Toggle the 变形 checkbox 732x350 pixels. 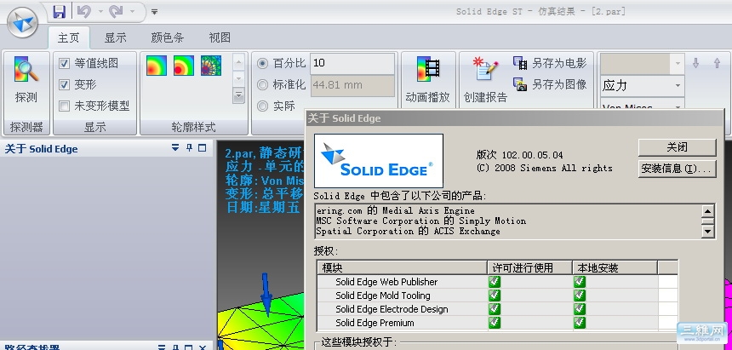coord(65,84)
